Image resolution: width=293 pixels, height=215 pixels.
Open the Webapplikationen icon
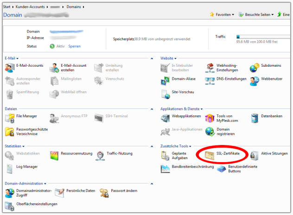(x=165, y=118)
